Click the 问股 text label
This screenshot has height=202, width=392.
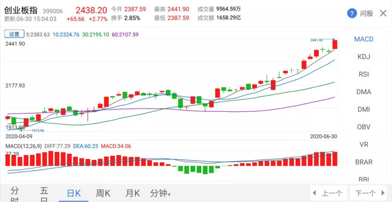click(366, 13)
